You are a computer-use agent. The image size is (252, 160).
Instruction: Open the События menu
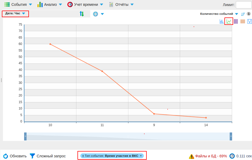(18, 4)
